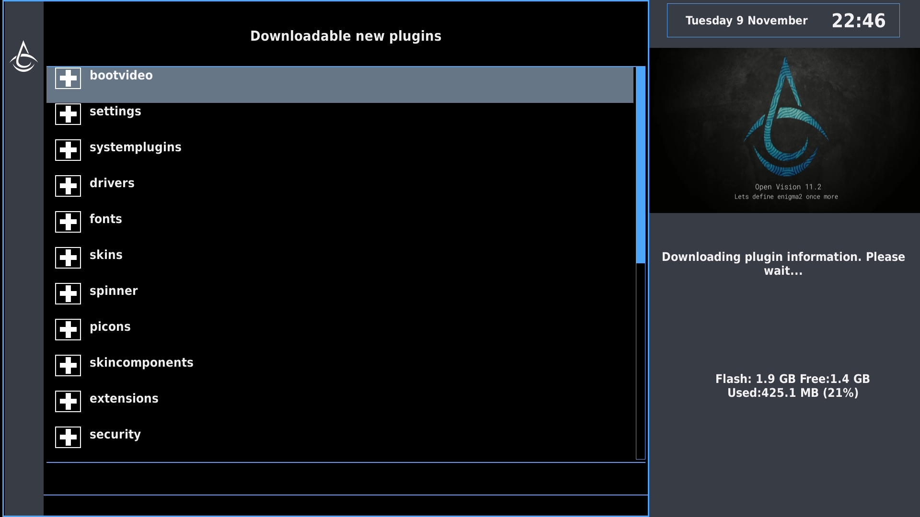Viewport: 920px width, 517px height.
Task: Click plus icon next to skincomponents
Action: [68, 365]
